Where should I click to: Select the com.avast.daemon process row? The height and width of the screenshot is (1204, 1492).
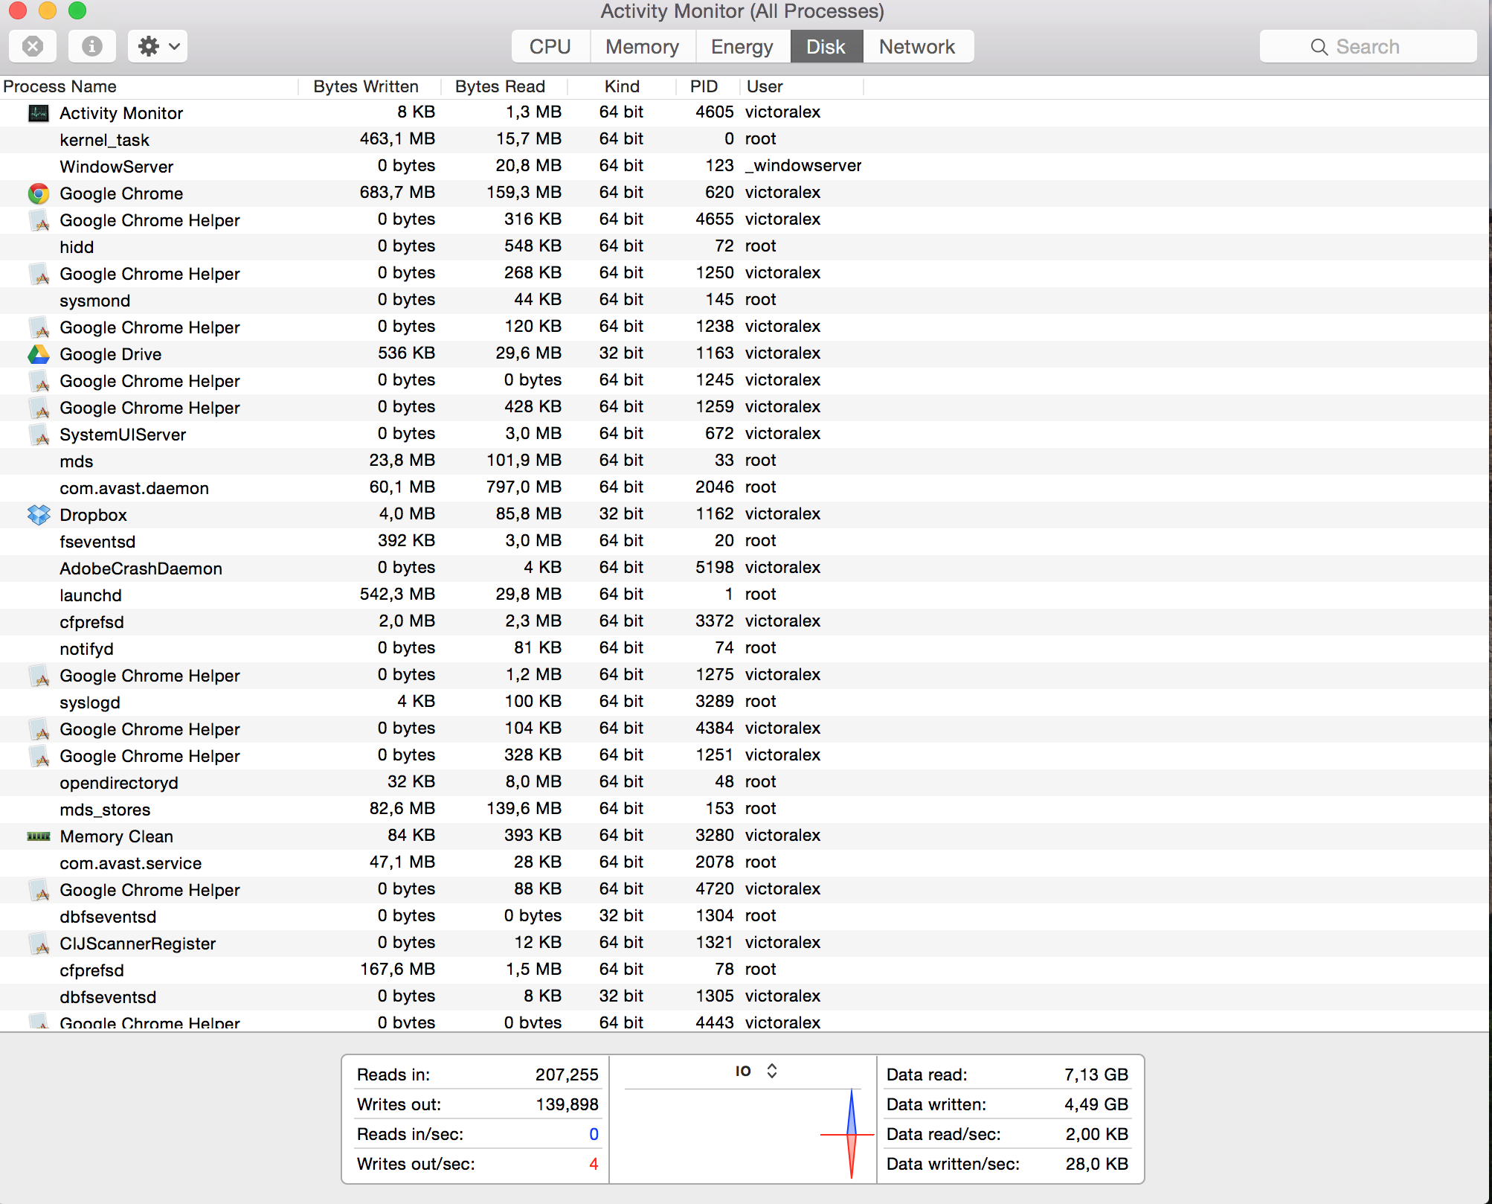pos(745,488)
